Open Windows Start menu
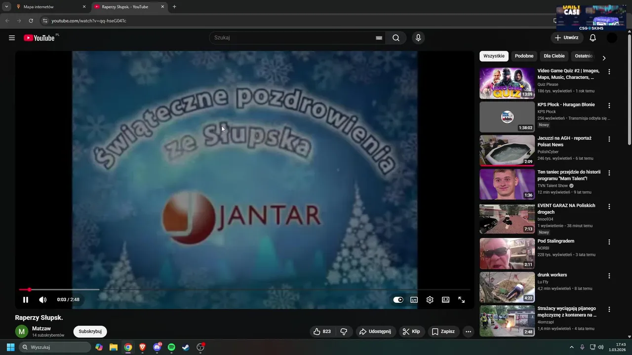This screenshot has height=355, width=632. pos(10,347)
